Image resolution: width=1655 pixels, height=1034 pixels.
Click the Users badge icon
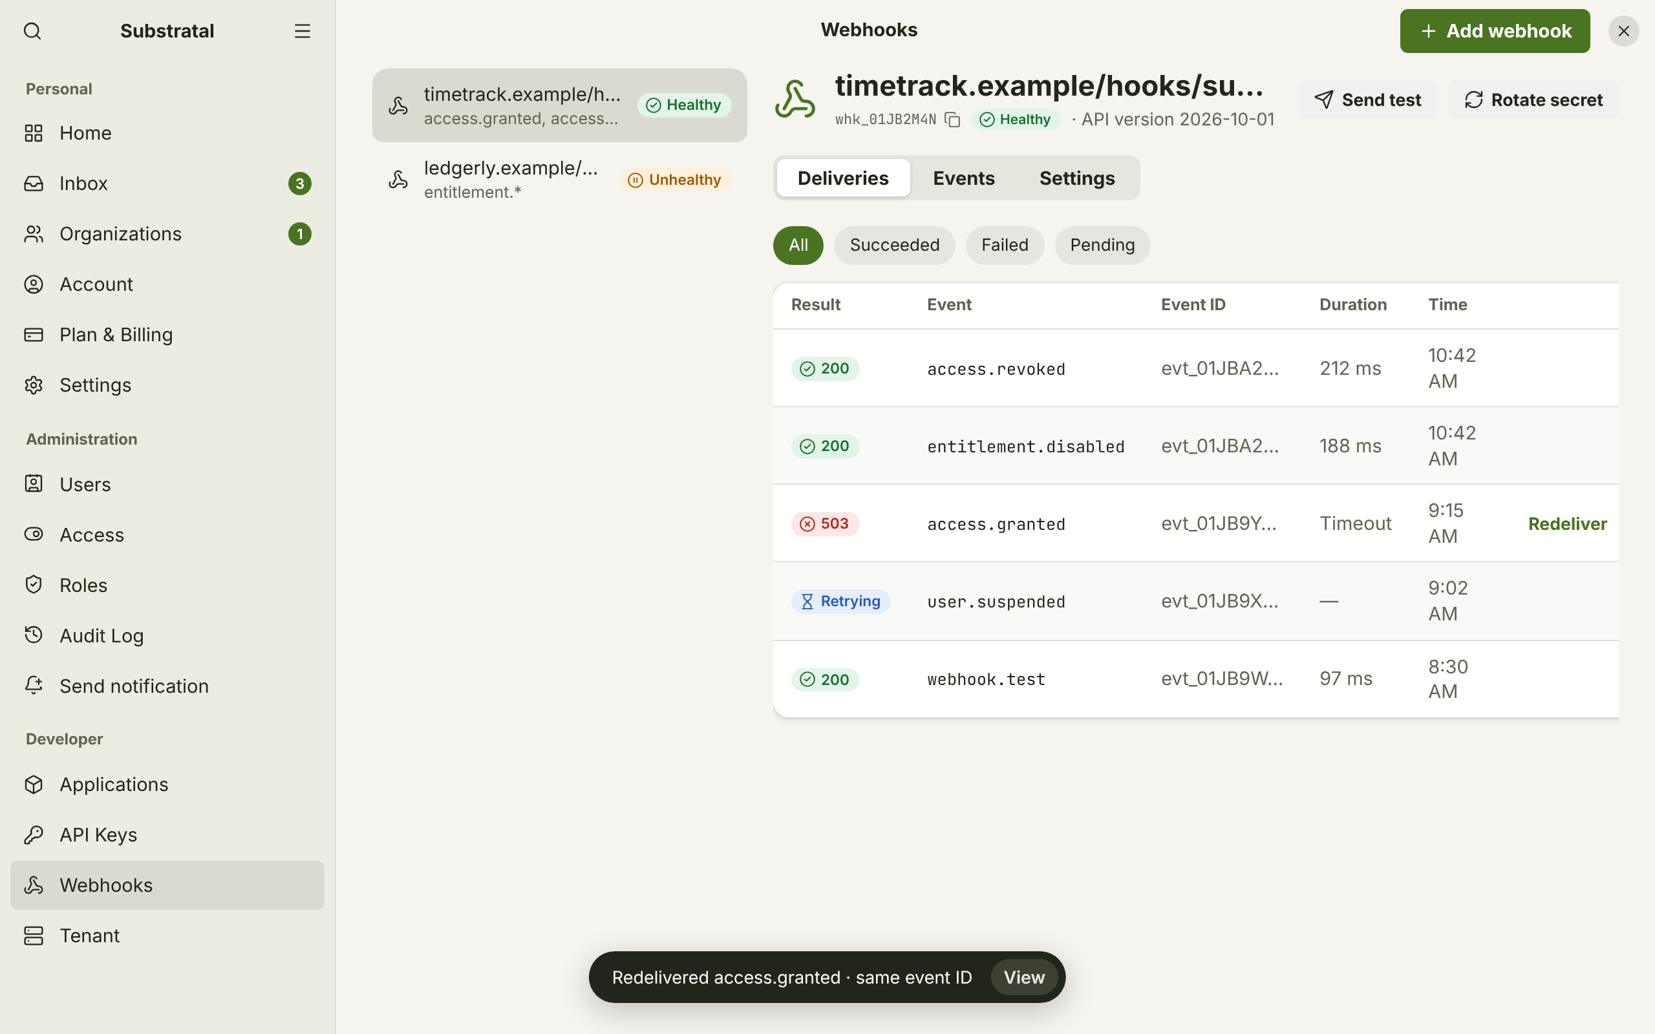pos(34,483)
